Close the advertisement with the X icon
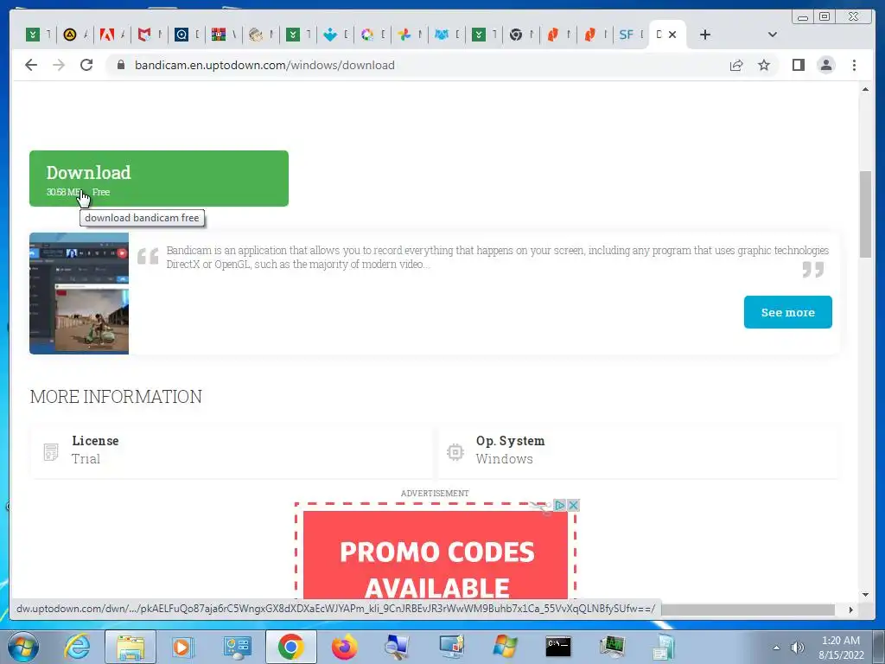Image resolution: width=885 pixels, height=664 pixels. tap(573, 505)
